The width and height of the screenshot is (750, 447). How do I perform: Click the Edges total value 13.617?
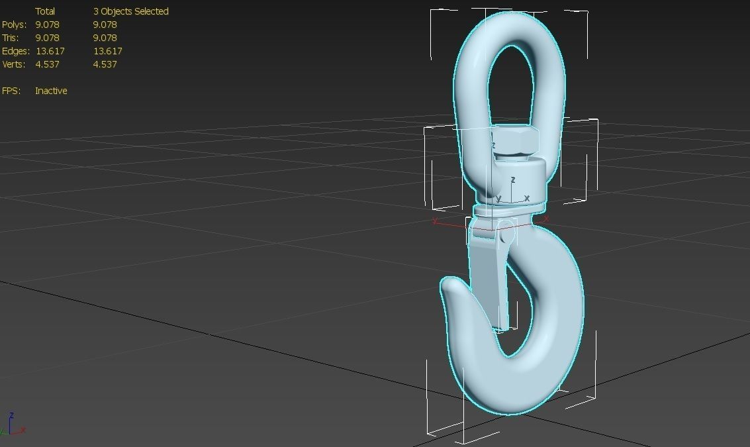point(50,51)
